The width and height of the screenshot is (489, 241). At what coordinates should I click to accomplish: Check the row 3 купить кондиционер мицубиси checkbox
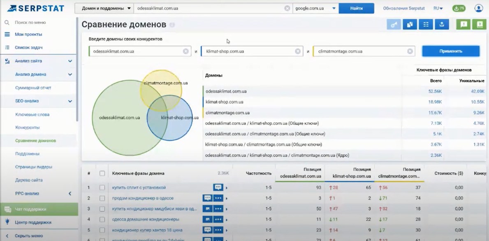102,209
